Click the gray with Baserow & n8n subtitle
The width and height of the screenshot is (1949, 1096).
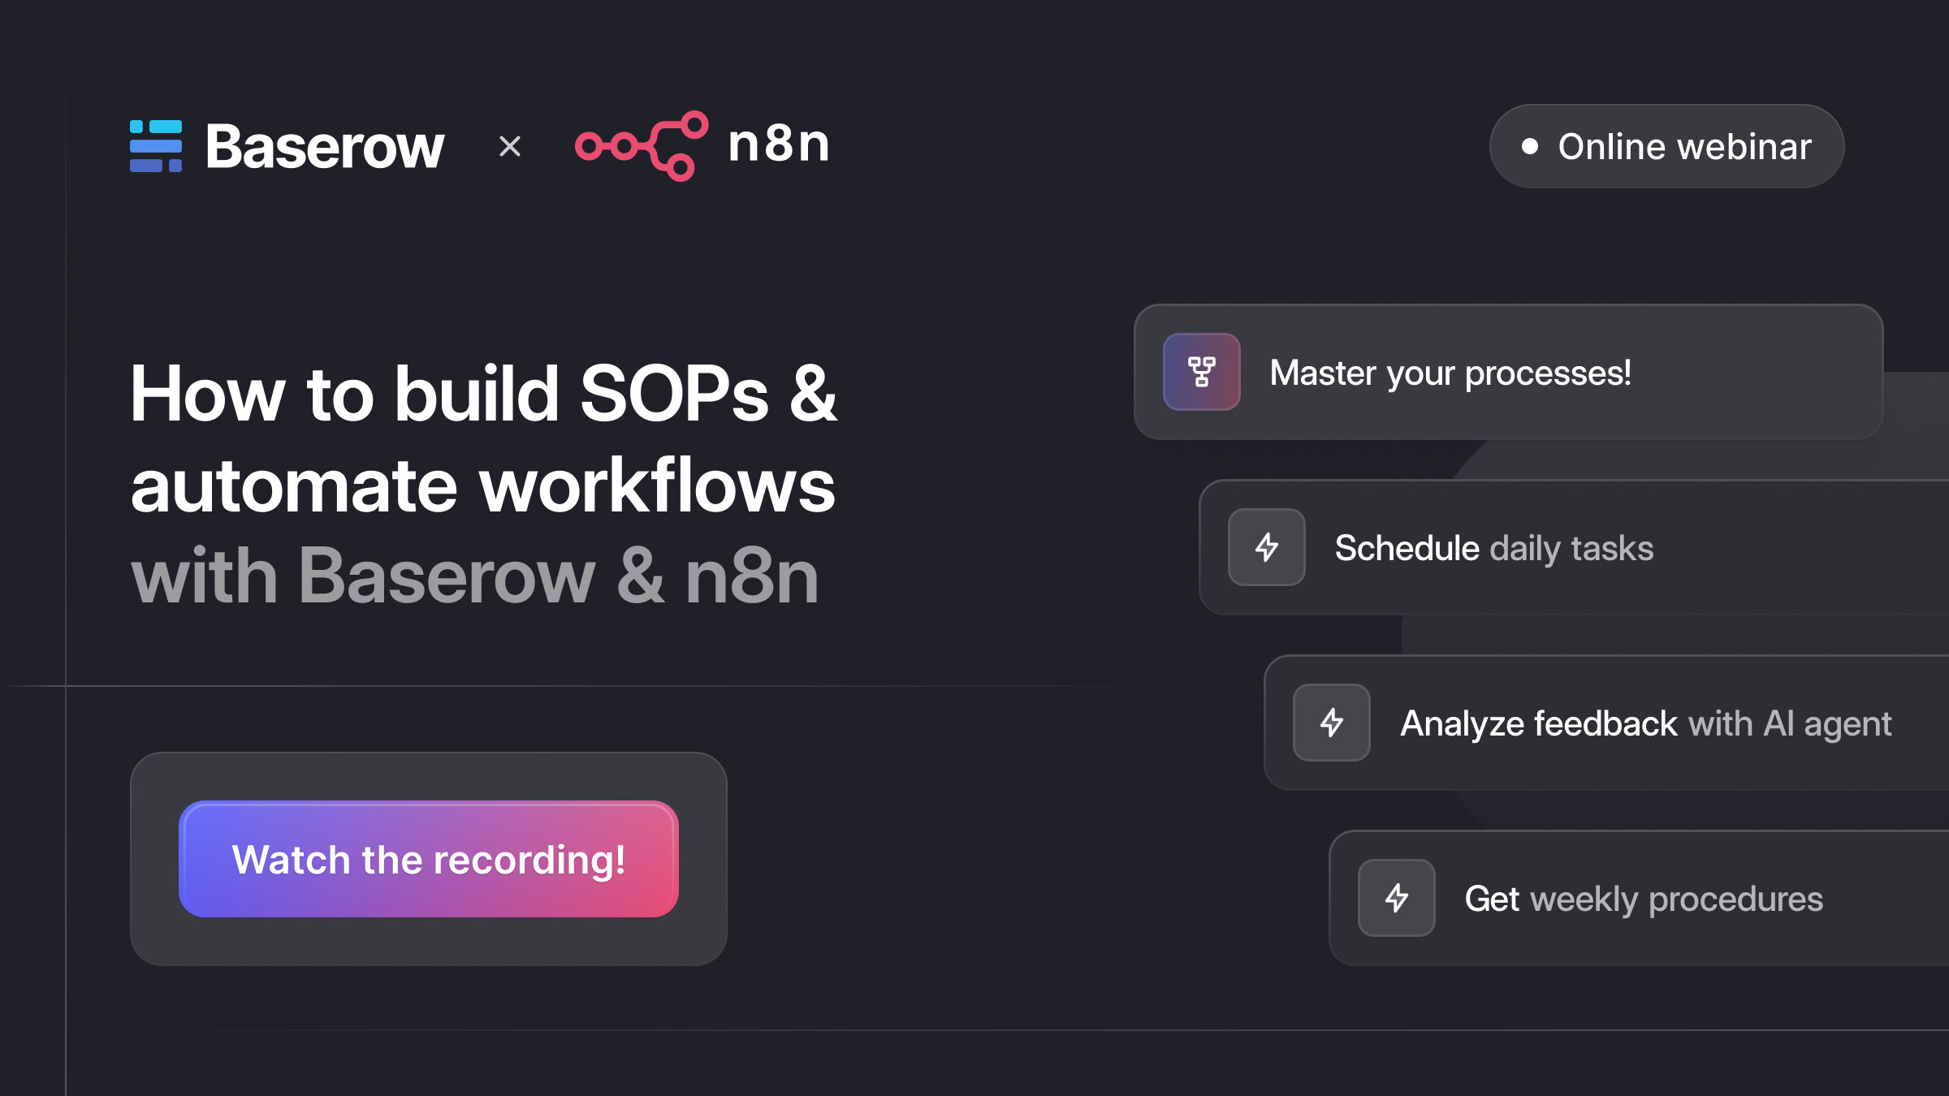point(475,576)
